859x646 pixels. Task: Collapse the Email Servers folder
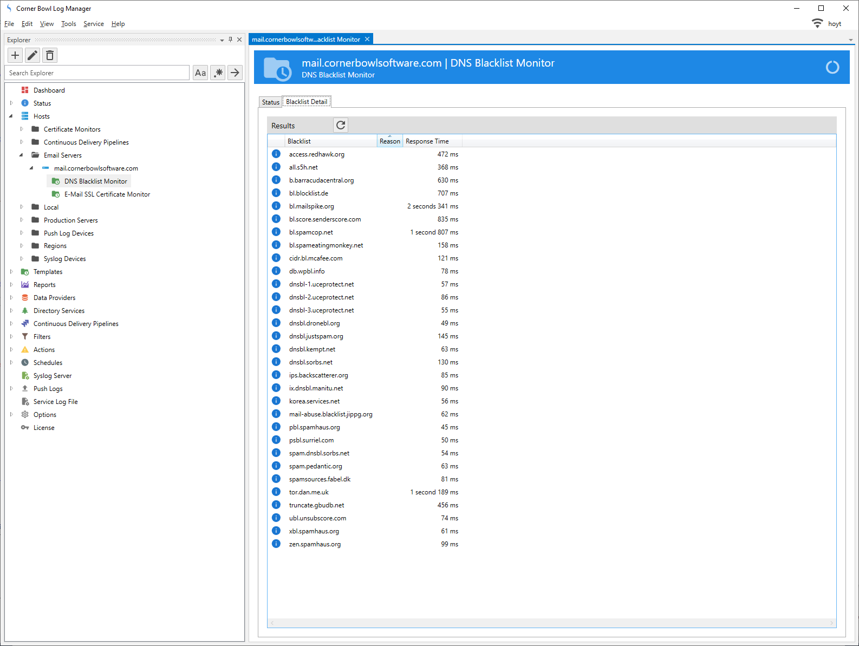[22, 155]
